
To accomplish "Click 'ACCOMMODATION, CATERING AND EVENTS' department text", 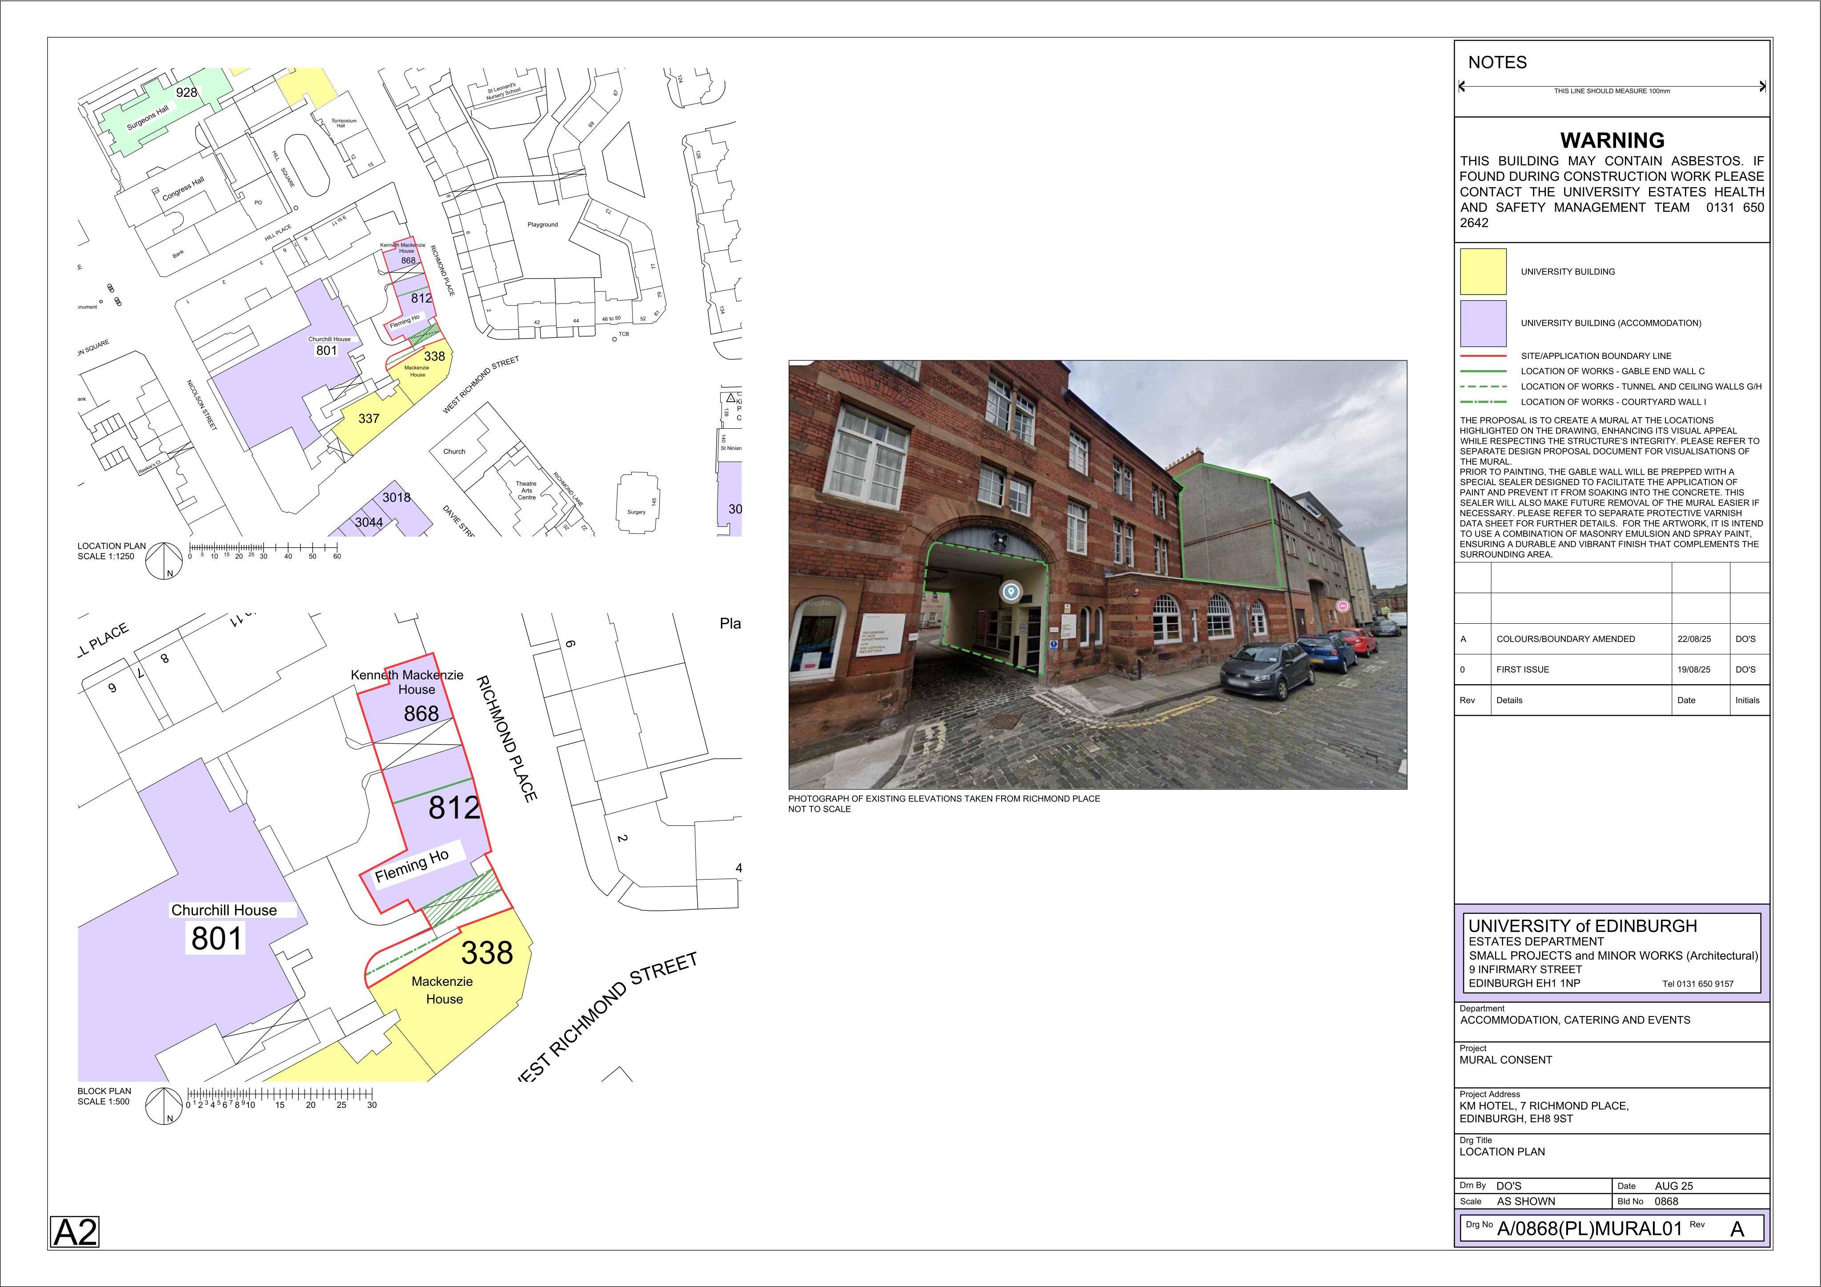I will pyautogui.click(x=1575, y=1020).
